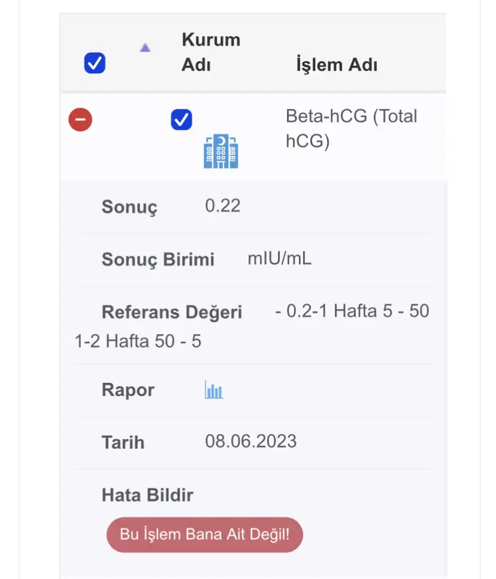Uncheck the Beta-hCG row checkbox

pos(182,119)
